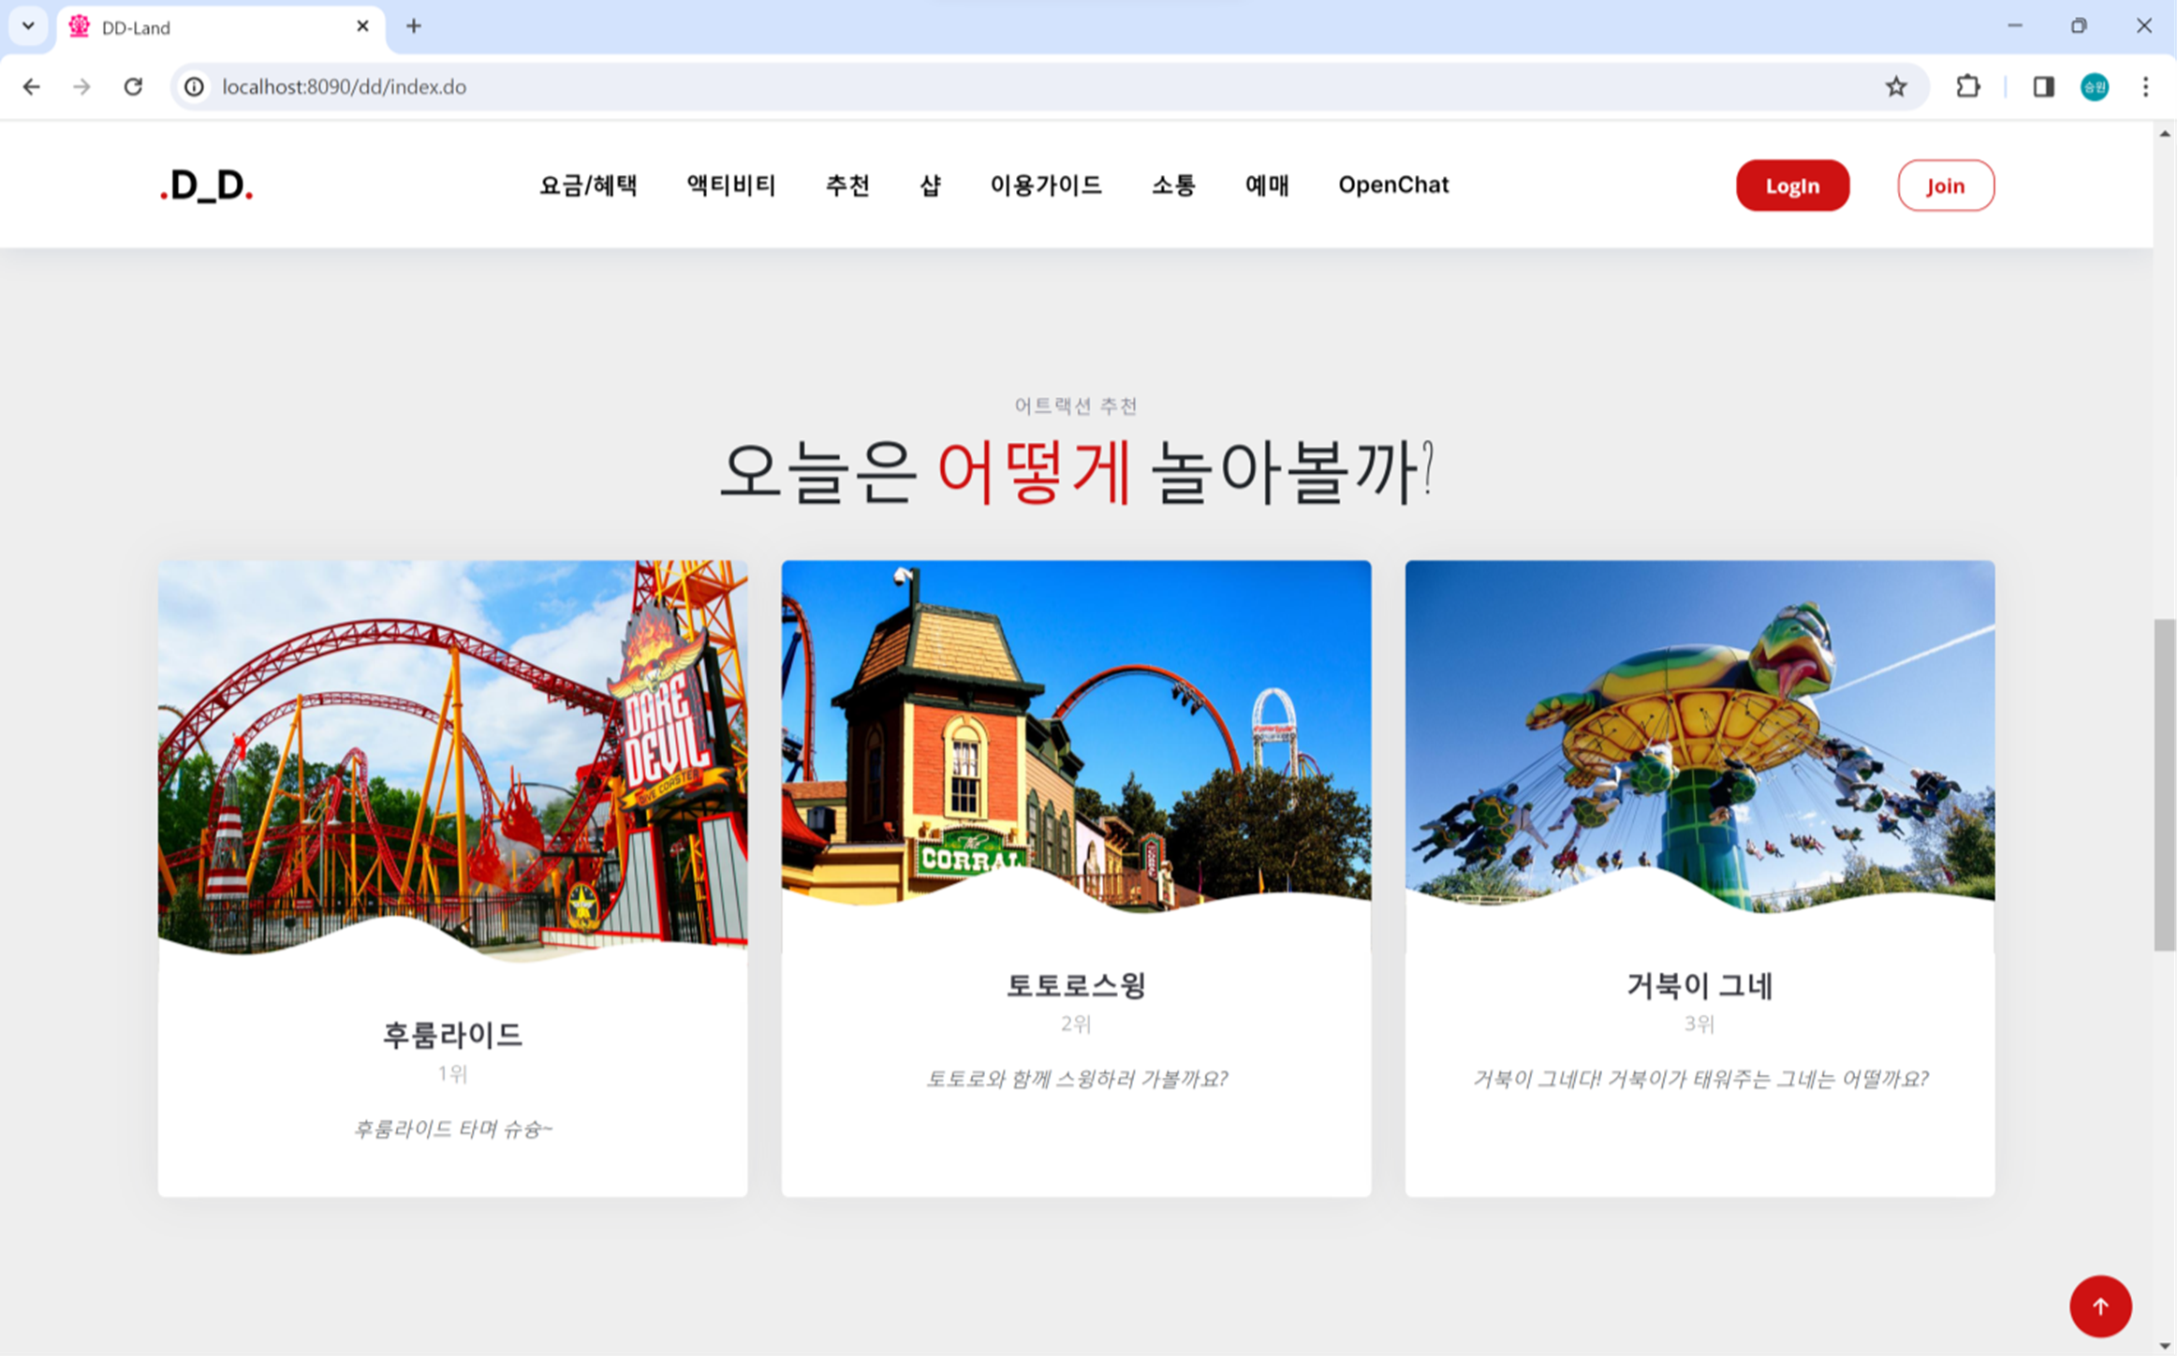The width and height of the screenshot is (2178, 1356).
Task: Click the .D_D. site logo
Action: [x=206, y=184]
